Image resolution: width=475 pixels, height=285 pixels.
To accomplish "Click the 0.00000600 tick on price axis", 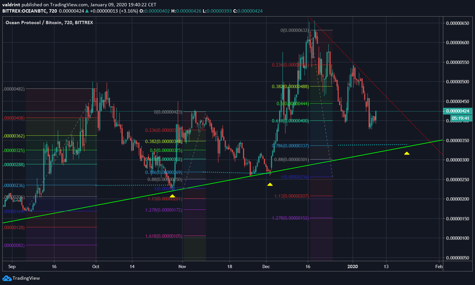I will click(457, 43).
